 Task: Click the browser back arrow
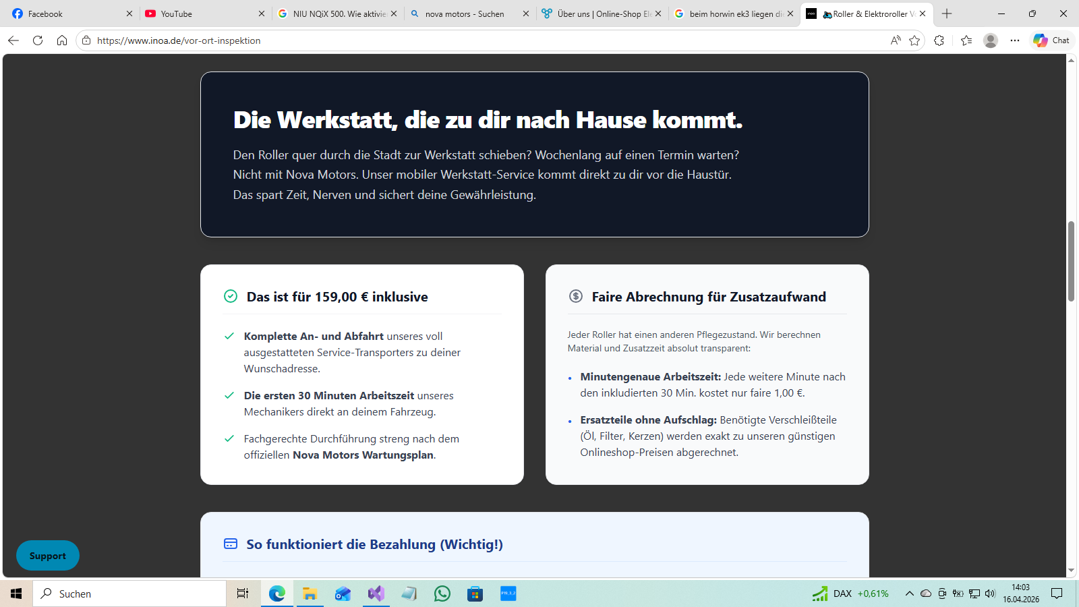(13, 40)
